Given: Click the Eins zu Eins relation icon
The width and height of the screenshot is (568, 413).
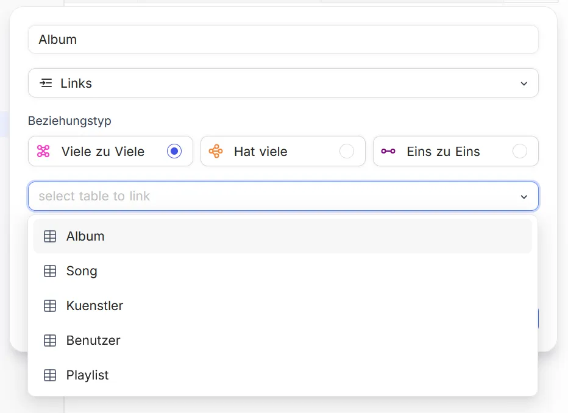Looking at the screenshot, I should tap(388, 151).
